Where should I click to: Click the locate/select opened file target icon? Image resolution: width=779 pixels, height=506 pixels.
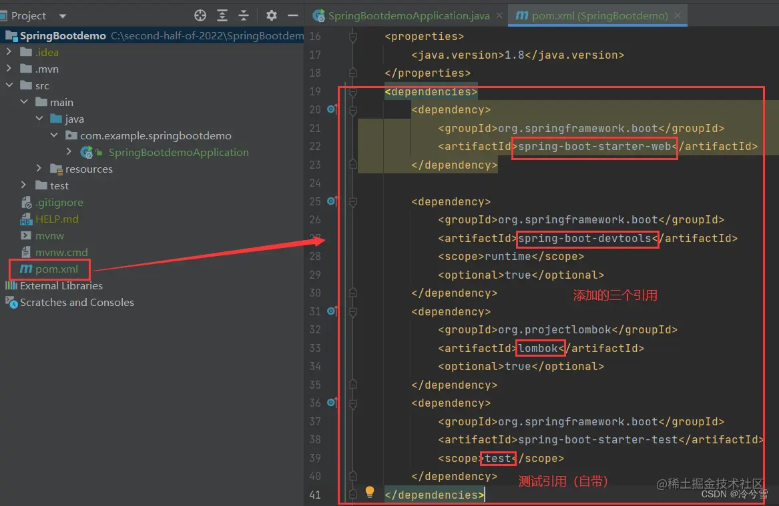[200, 15]
